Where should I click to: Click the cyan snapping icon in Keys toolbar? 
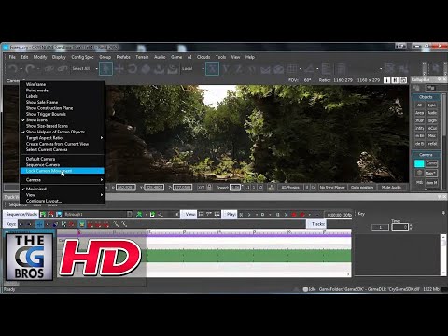click(81, 224)
